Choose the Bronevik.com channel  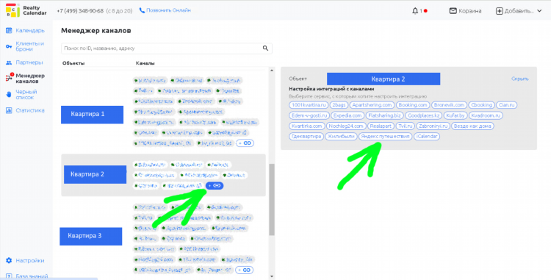(x=449, y=104)
